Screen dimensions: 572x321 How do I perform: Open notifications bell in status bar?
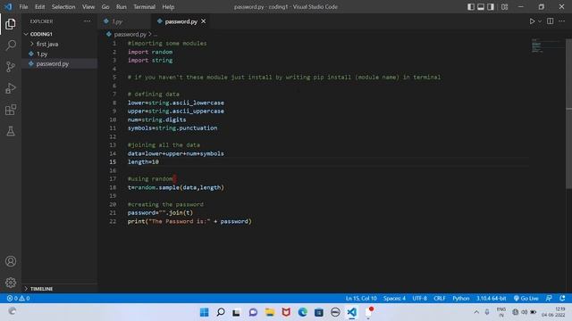coord(562,299)
